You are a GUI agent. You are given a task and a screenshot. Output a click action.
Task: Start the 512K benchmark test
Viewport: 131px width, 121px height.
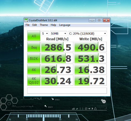(34, 58)
